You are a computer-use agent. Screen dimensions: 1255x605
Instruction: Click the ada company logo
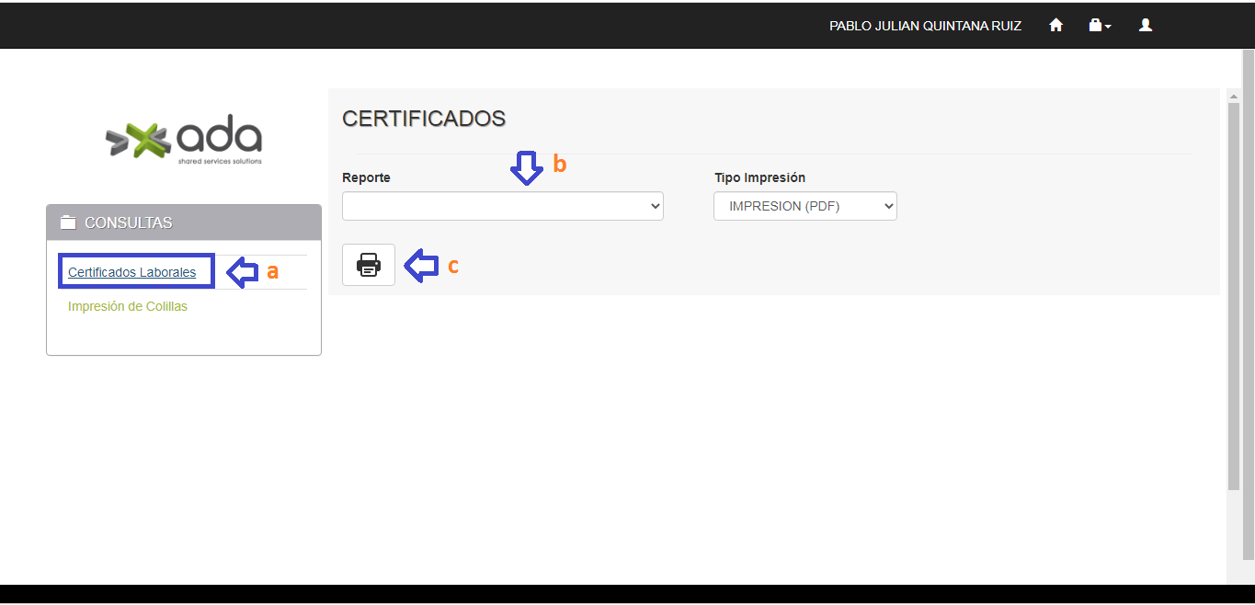184,141
